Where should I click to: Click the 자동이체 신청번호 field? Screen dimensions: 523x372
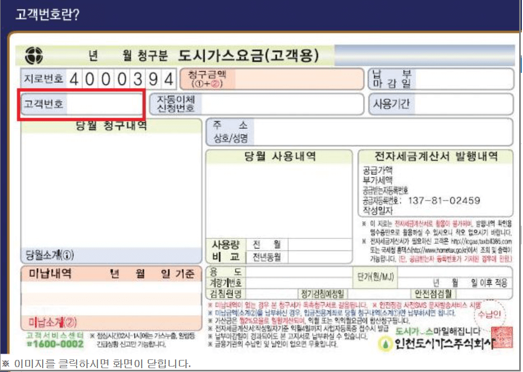click(272, 104)
